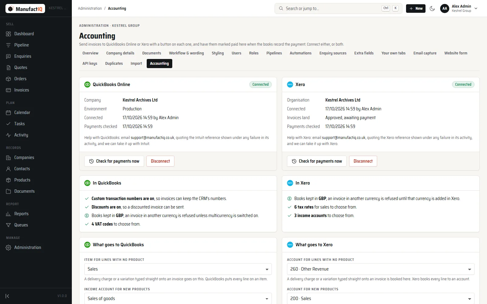
Task: Open Orders sidebar item
Action: click(x=36, y=79)
